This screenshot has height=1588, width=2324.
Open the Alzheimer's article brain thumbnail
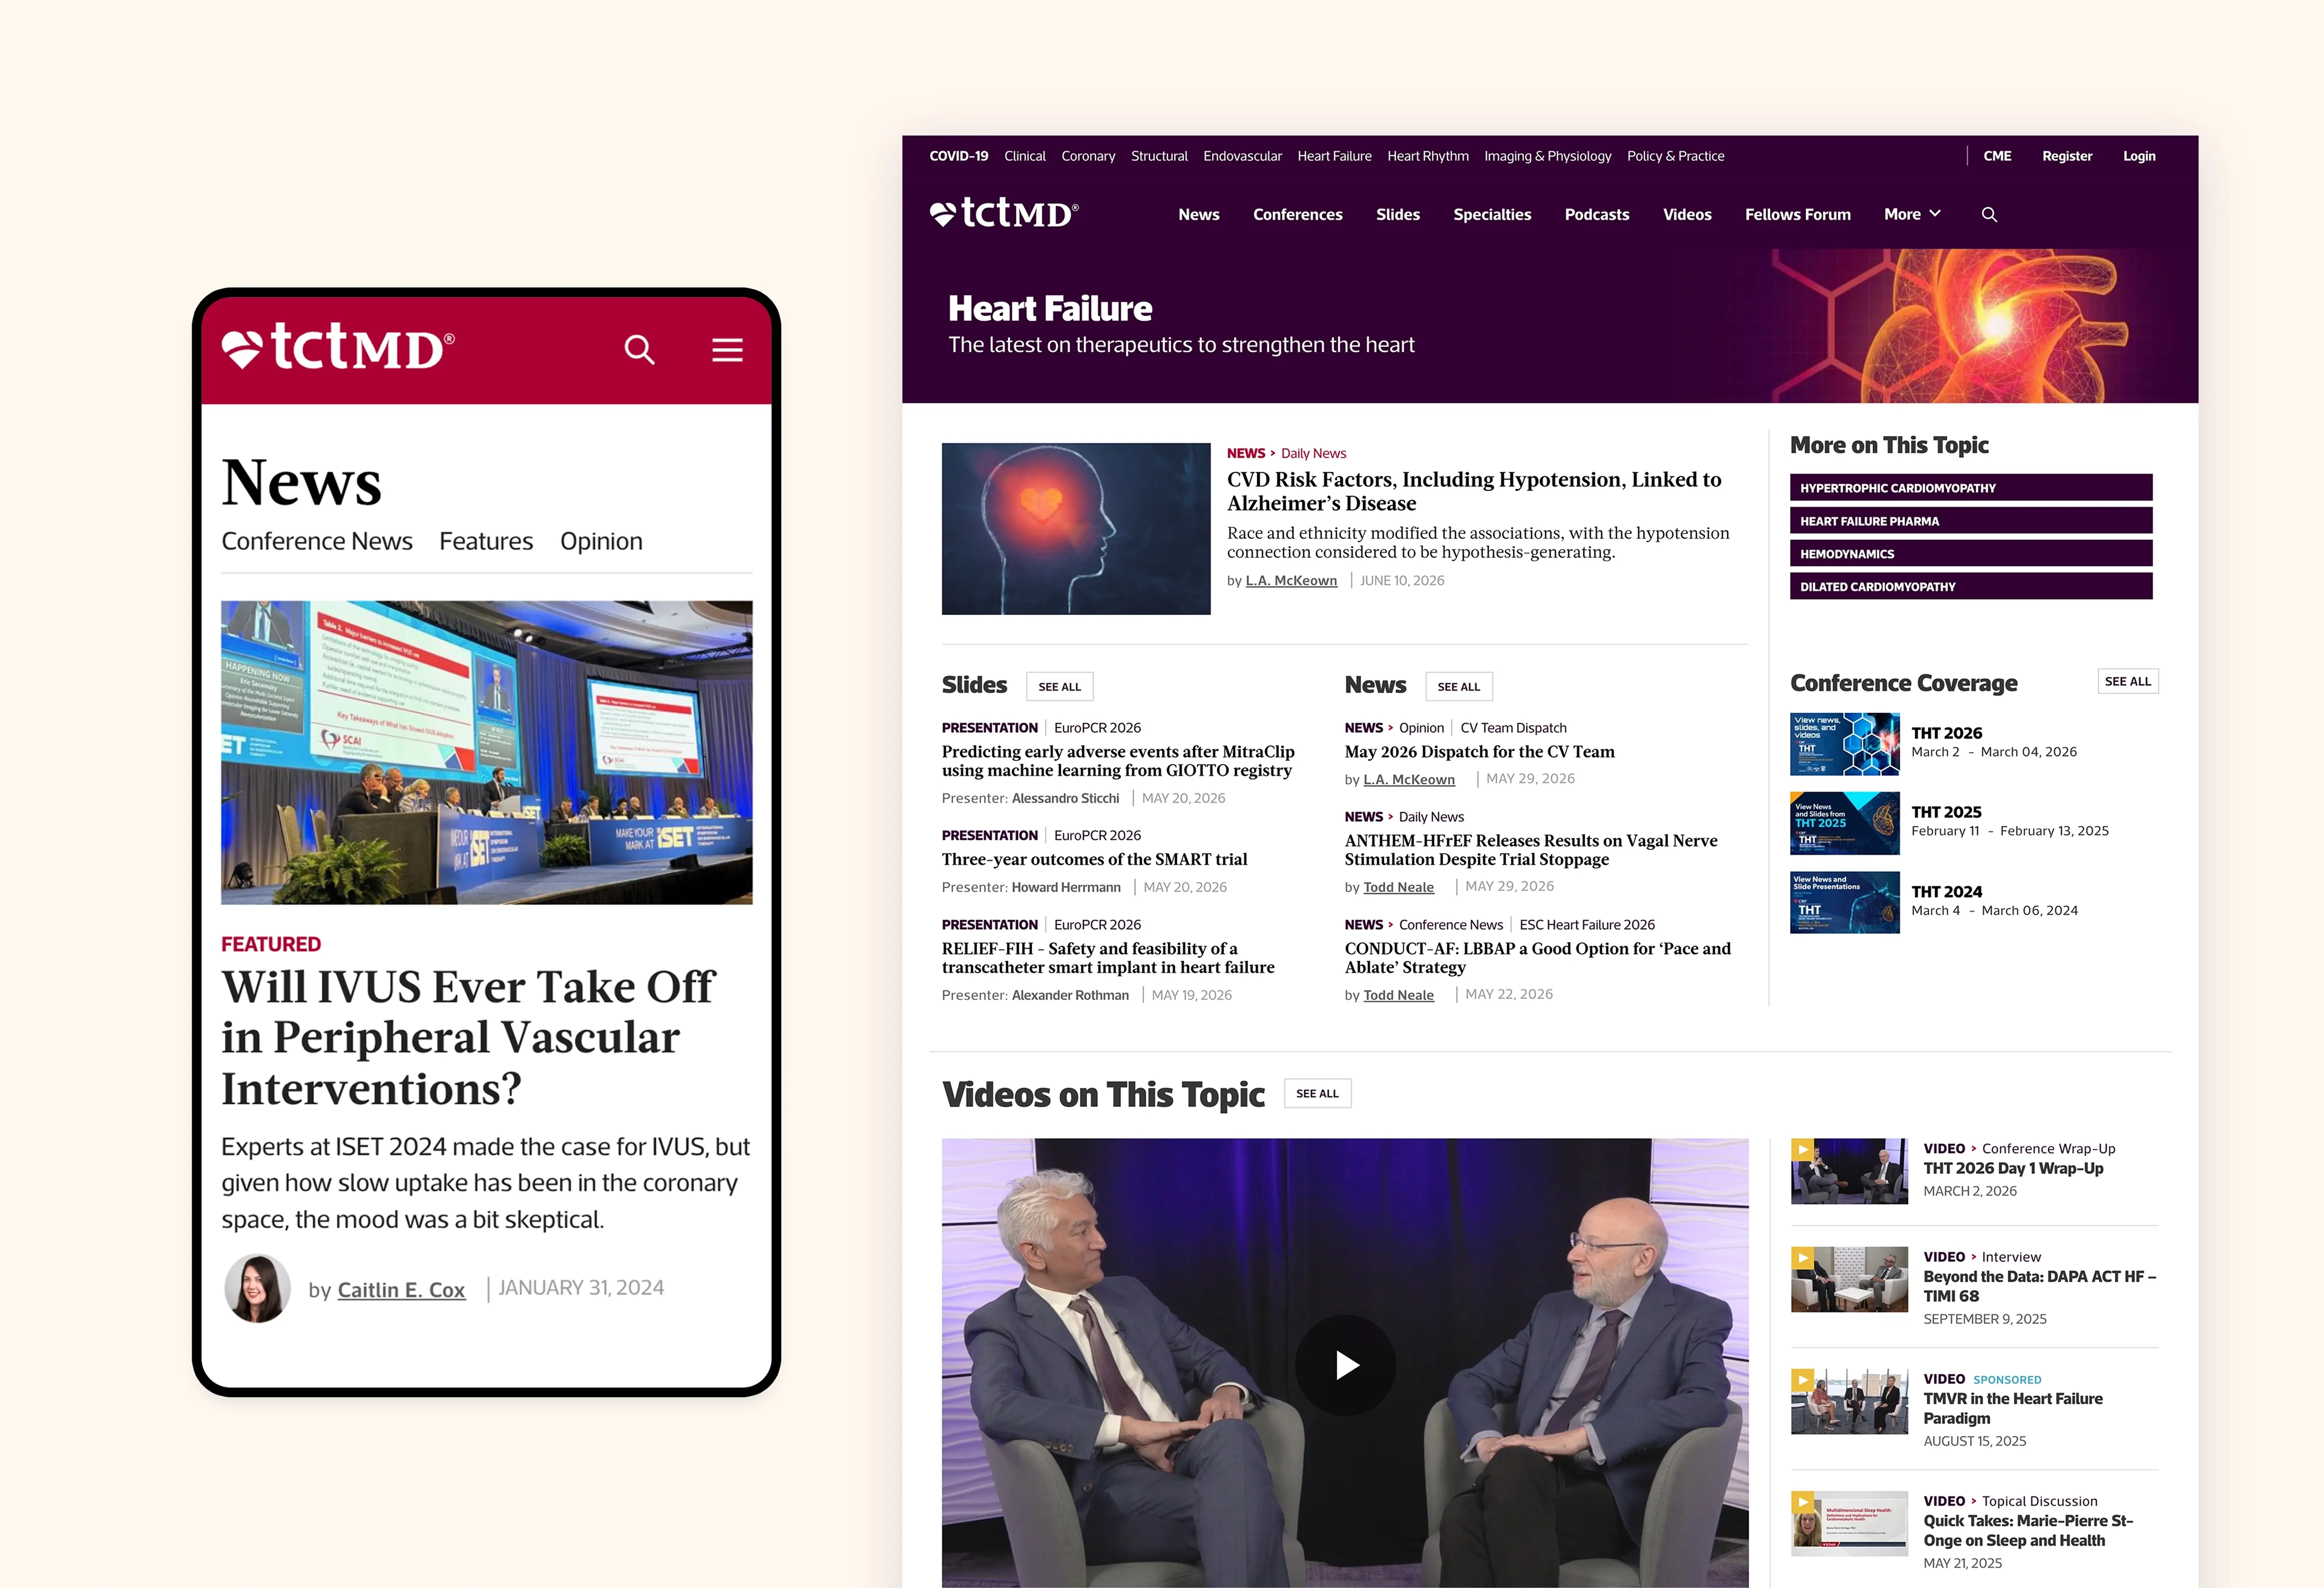1076,528
